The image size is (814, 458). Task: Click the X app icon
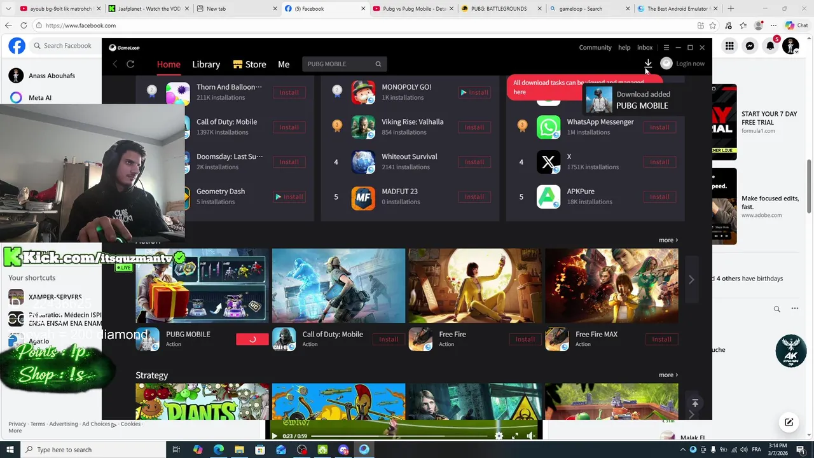coord(548,162)
